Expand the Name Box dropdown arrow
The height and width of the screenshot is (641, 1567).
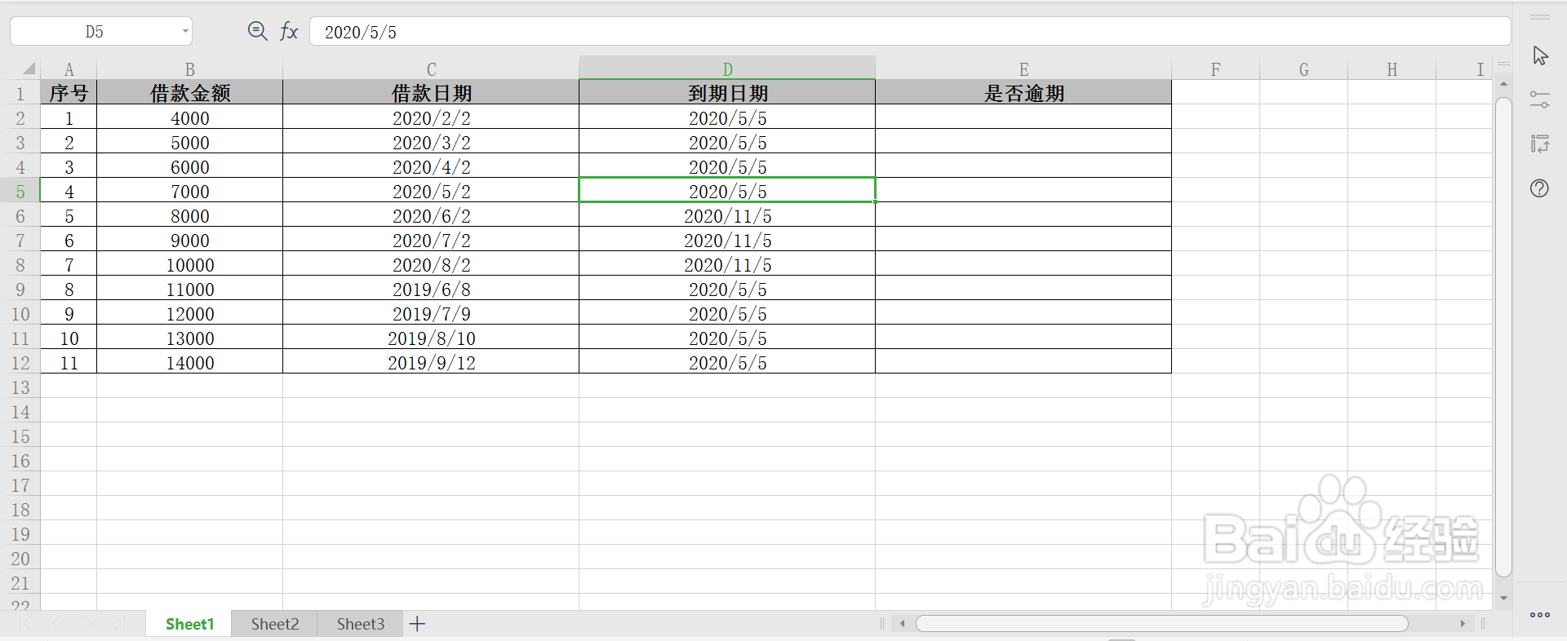coord(185,32)
